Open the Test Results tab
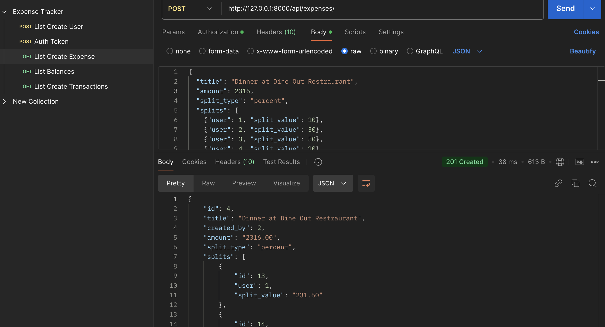The width and height of the screenshot is (605, 327). [x=281, y=162]
